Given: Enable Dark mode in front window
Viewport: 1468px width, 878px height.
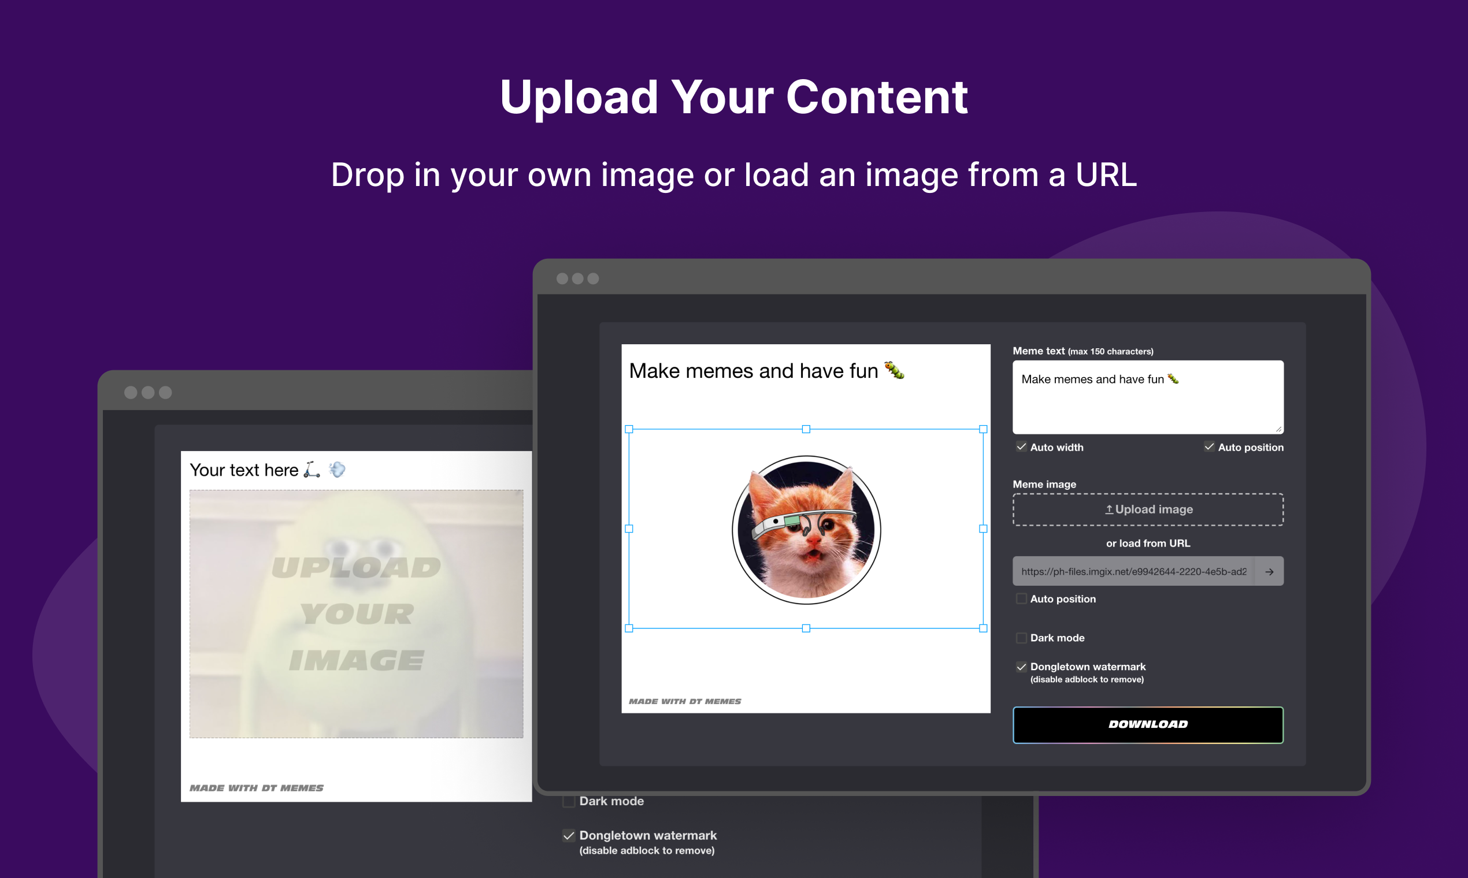Looking at the screenshot, I should (x=1021, y=638).
